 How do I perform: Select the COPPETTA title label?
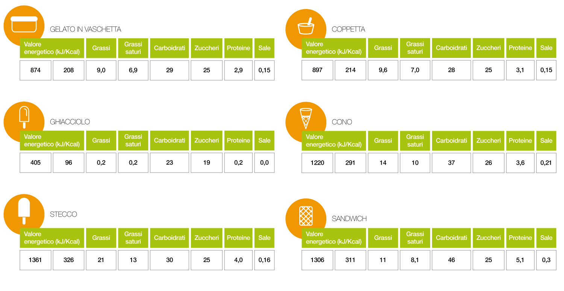click(348, 29)
